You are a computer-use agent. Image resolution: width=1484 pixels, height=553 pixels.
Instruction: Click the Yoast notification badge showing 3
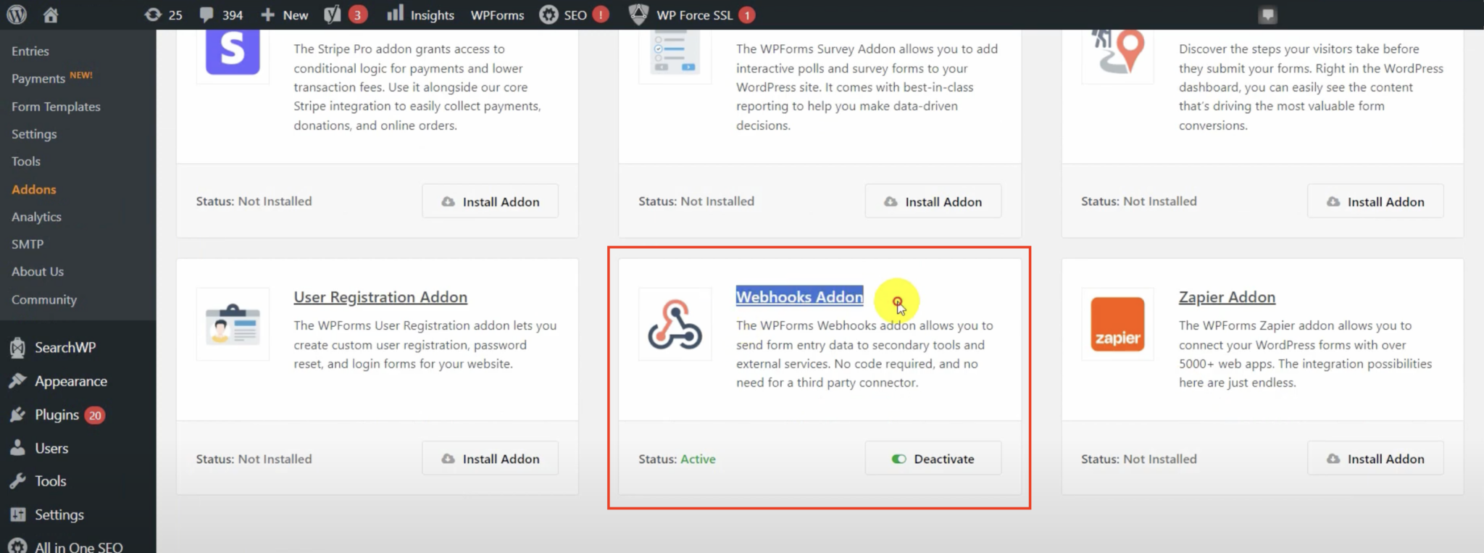(x=357, y=14)
